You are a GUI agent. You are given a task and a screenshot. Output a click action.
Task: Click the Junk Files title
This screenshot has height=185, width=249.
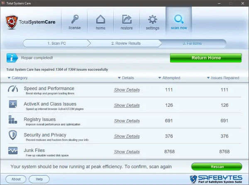tap(34, 150)
